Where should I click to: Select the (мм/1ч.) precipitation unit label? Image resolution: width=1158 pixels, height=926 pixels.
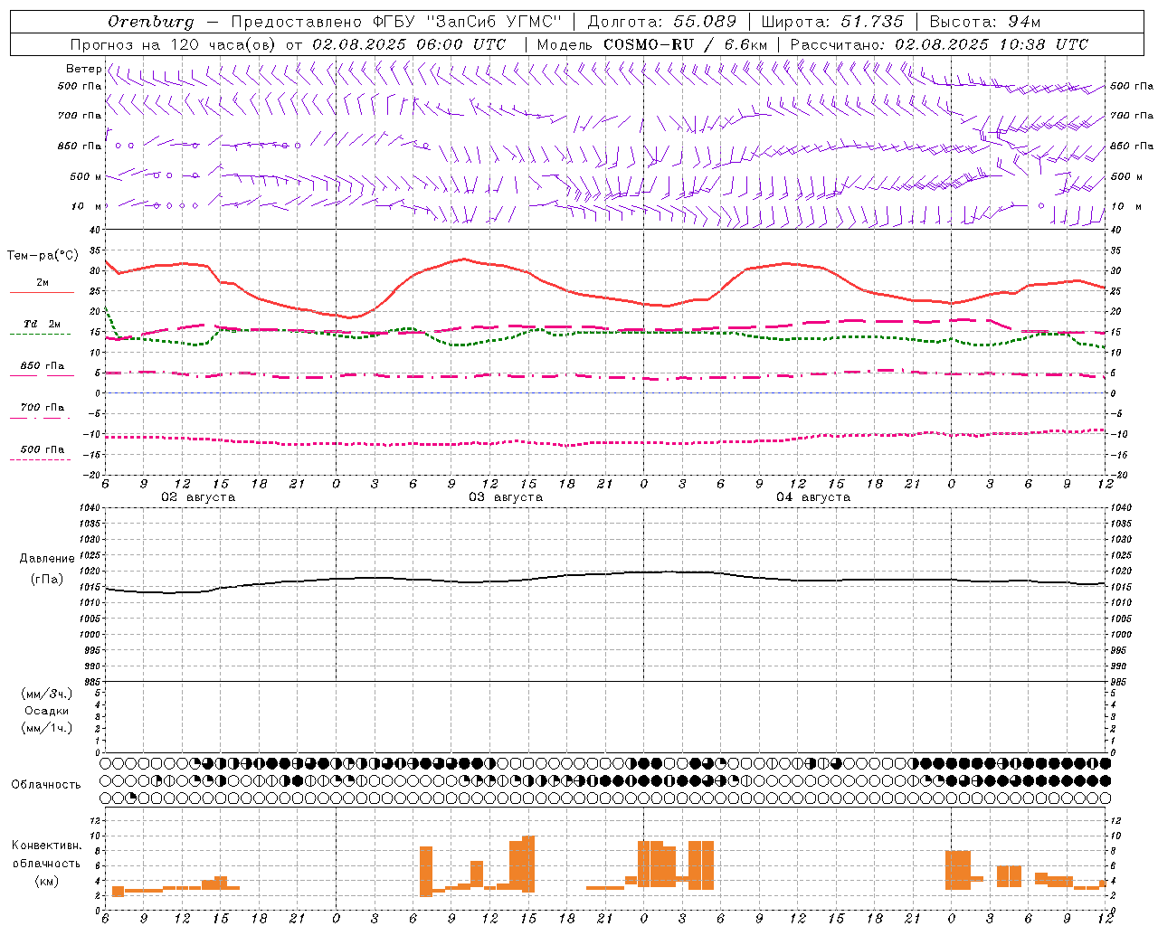[47, 728]
